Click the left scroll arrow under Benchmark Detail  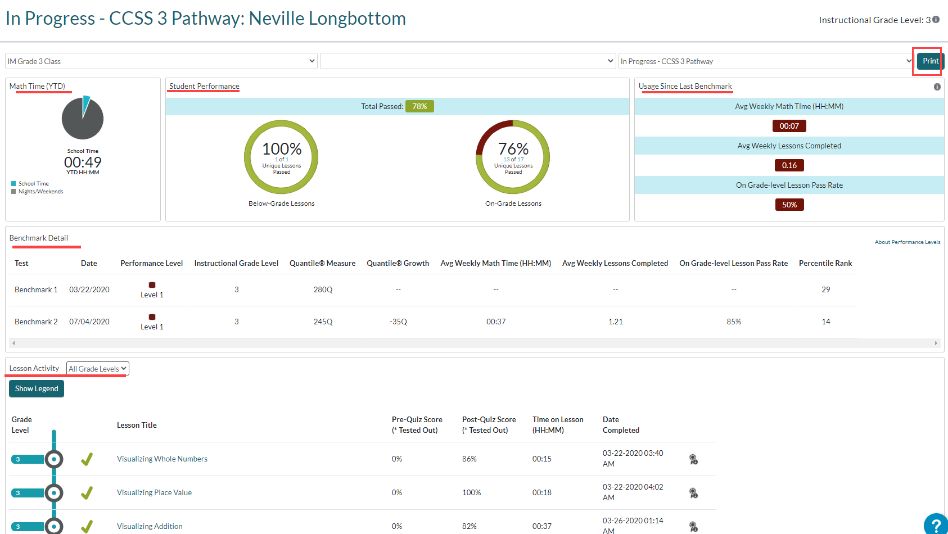pos(13,343)
